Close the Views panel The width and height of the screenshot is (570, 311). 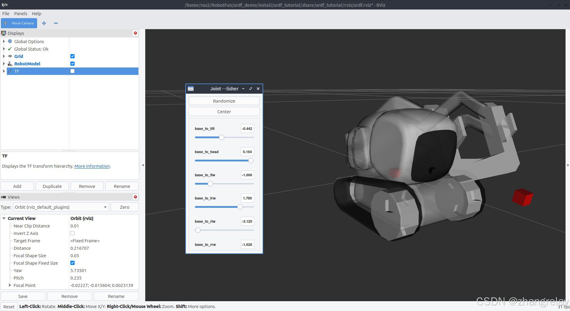135,197
